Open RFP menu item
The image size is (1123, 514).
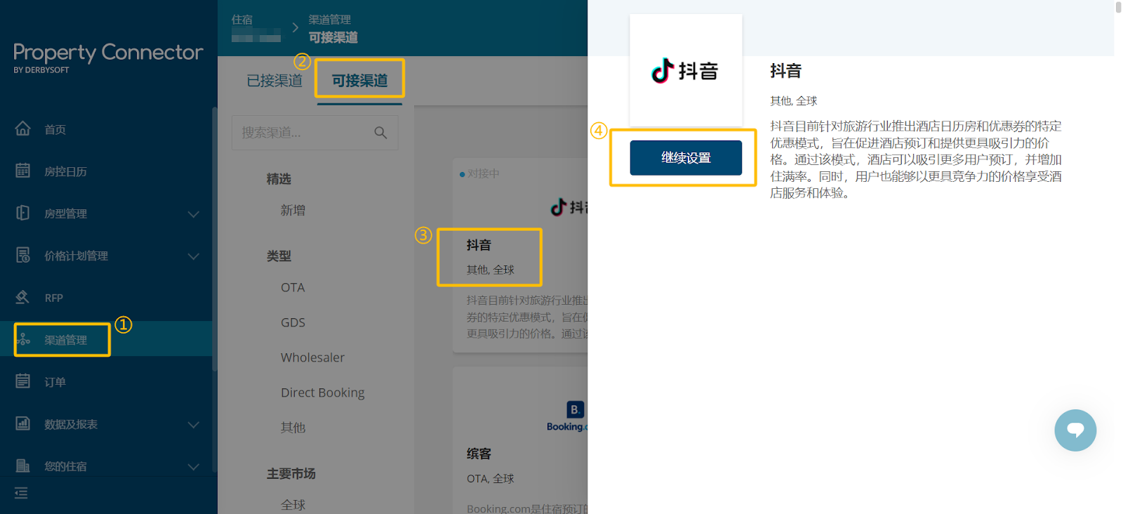click(x=54, y=298)
